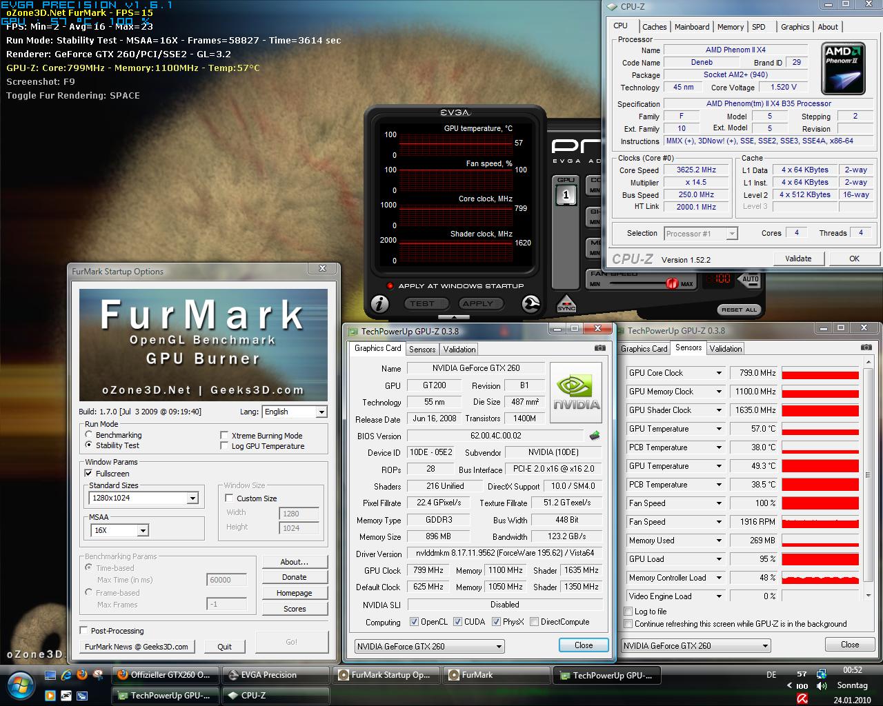The width and height of the screenshot is (883, 706).
Task: Click the About... button in FurMark
Action: click(295, 562)
